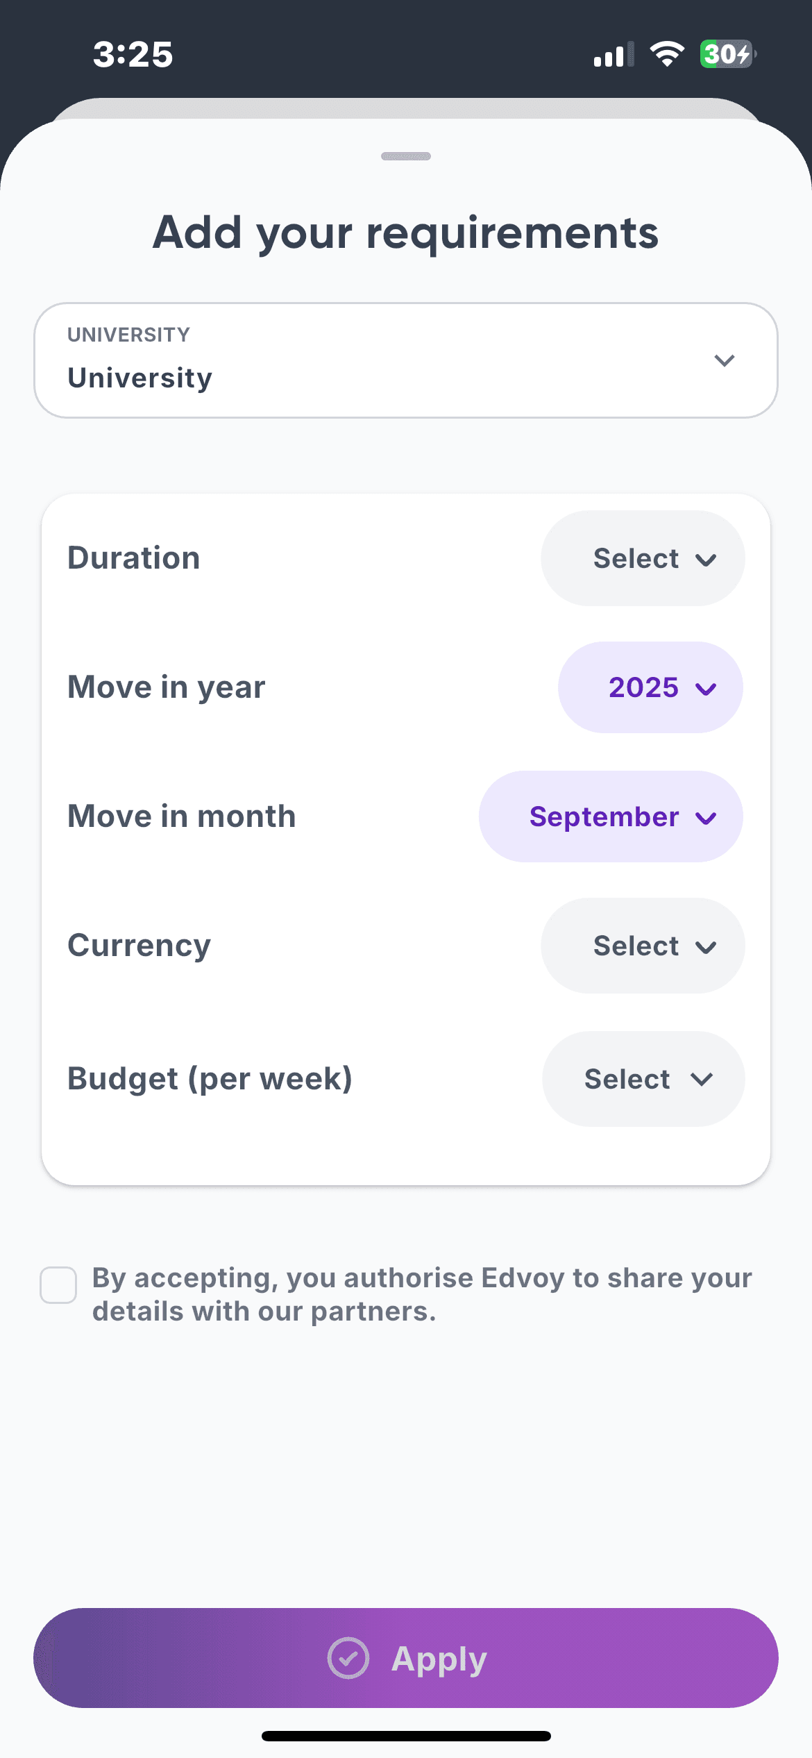Grab the sheet drag handle at top
The height and width of the screenshot is (1758, 812).
(406, 156)
